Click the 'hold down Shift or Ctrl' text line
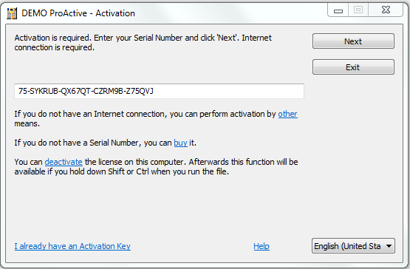The image size is (410, 269). (x=122, y=171)
